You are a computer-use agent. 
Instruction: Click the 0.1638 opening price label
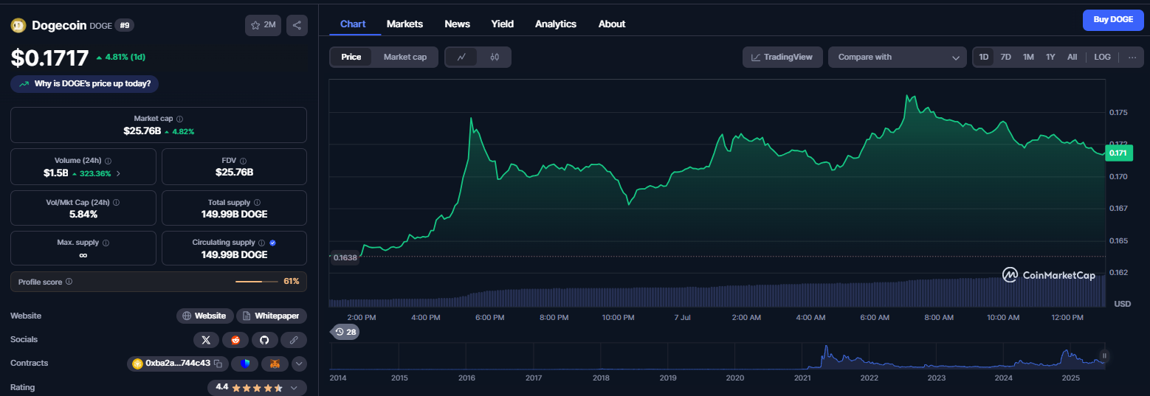(x=345, y=257)
